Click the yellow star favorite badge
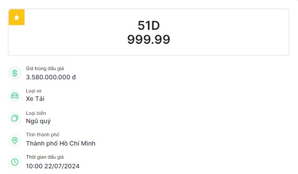 click(17, 18)
